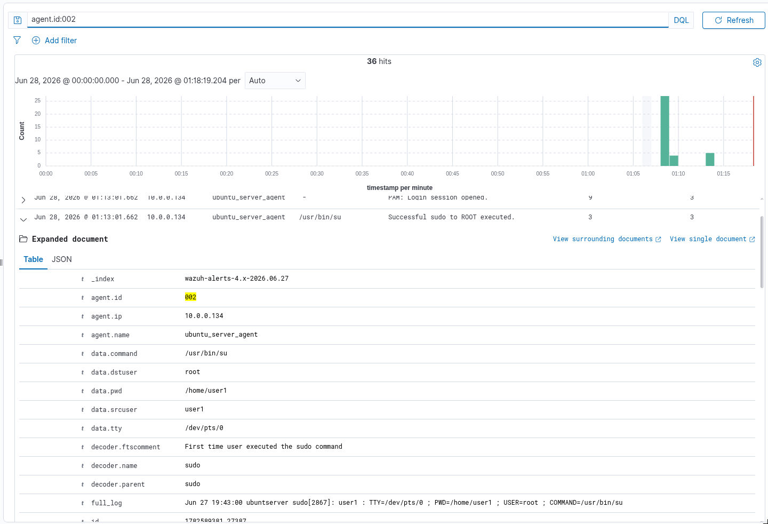Collapse the Successful sudo to ROOT row
Image resolution: width=768 pixels, height=524 pixels.
pos(23,219)
